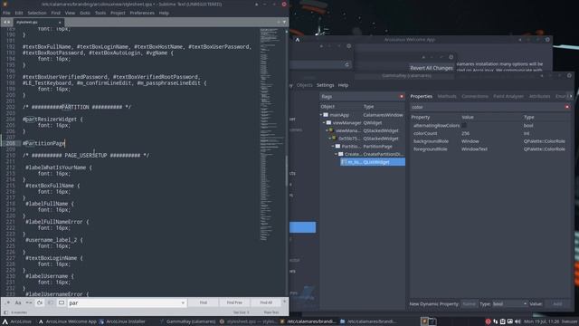Open the Project menu in Sublime Text
579x326 pixels.
118,13
